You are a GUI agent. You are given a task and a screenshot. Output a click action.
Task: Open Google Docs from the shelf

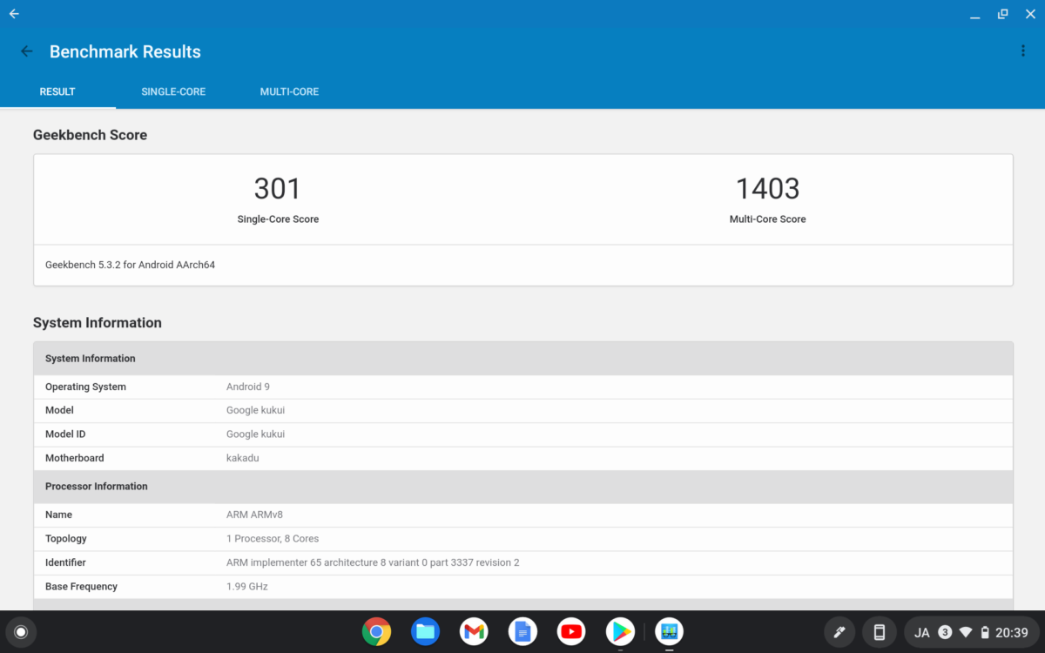(x=522, y=631)
